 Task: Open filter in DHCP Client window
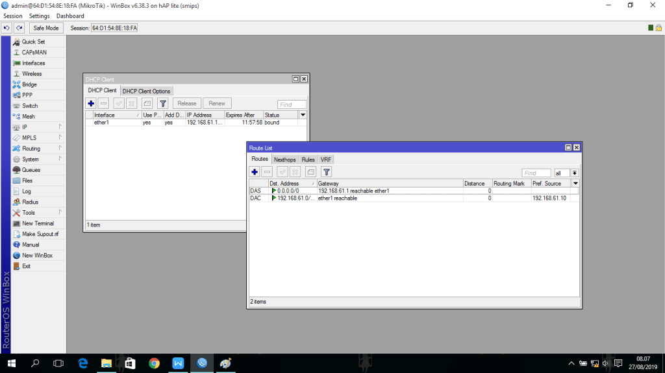coord(163,103)
